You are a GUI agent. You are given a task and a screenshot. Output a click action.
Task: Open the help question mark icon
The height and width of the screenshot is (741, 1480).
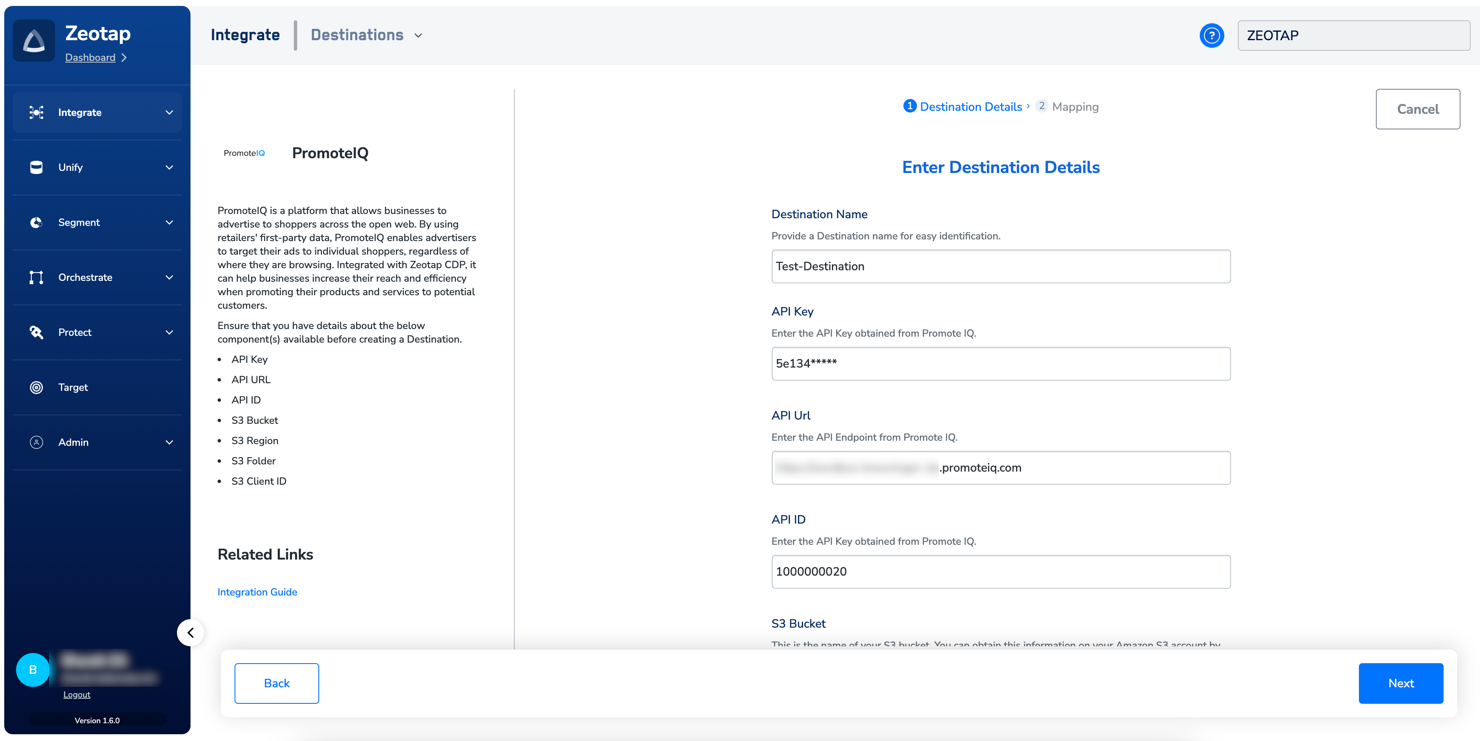click(x=1211, y=36)
